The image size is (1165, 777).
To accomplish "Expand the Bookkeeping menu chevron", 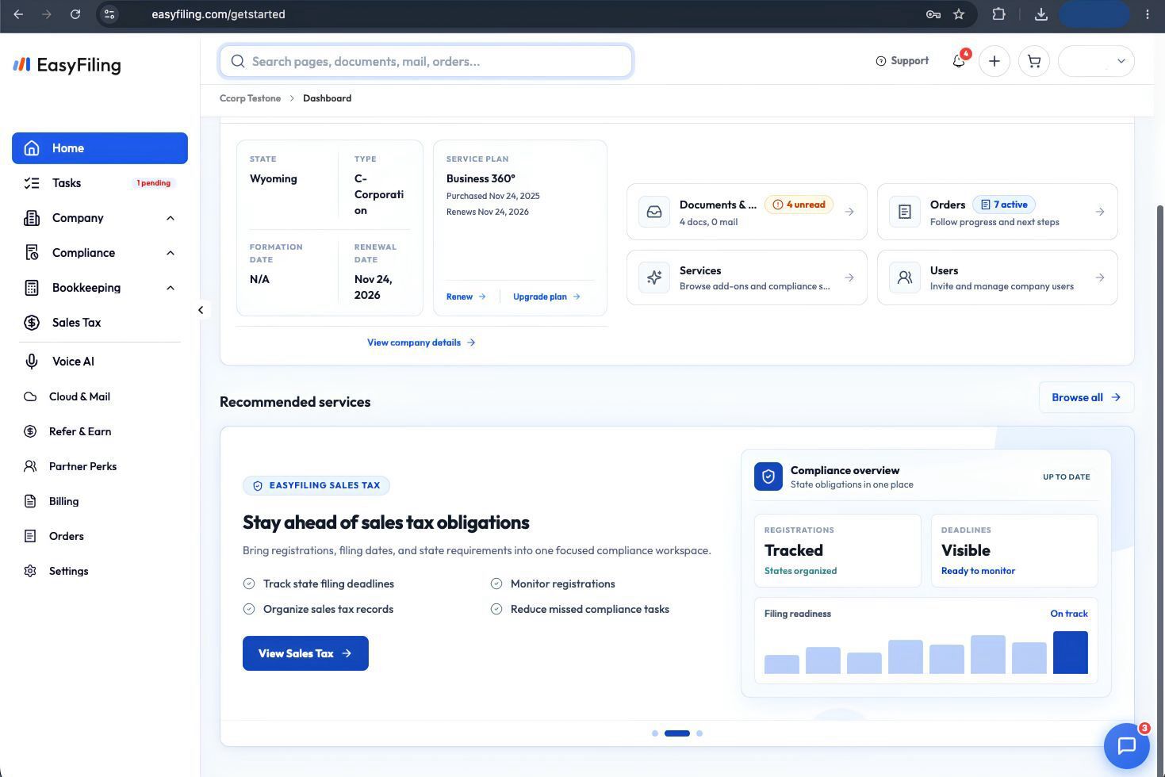I will tap(171, 288).
